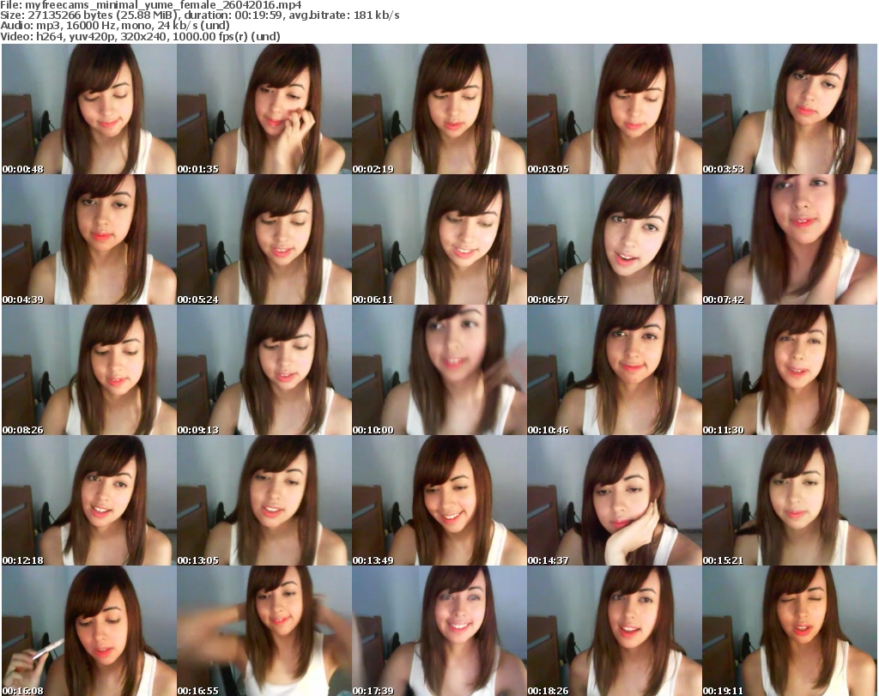Open the 00:13:49 preview frame
Screen dimensions: 879x696
[439, 500]
